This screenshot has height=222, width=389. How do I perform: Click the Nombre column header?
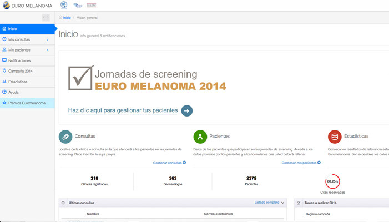pos(93,214)
